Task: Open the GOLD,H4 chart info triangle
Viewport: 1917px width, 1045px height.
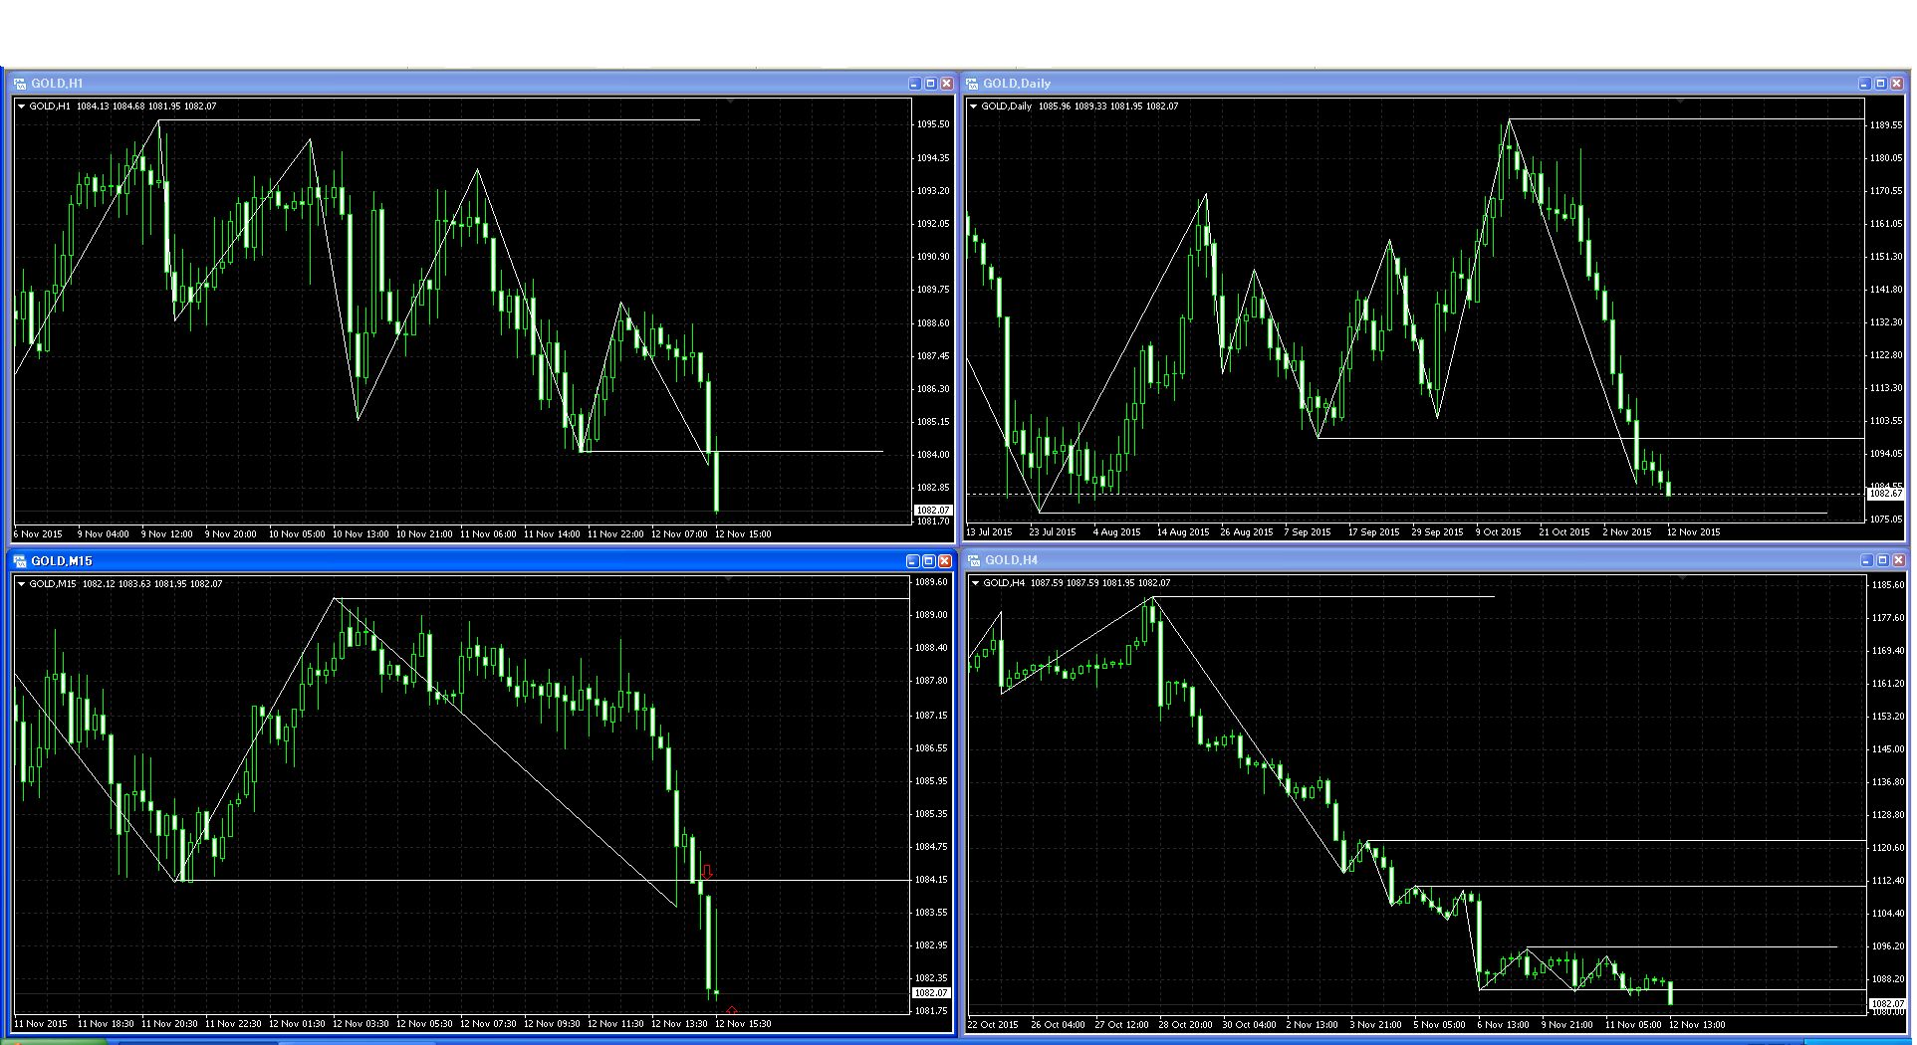Action: pyautogui.click(x=975, y=583)
